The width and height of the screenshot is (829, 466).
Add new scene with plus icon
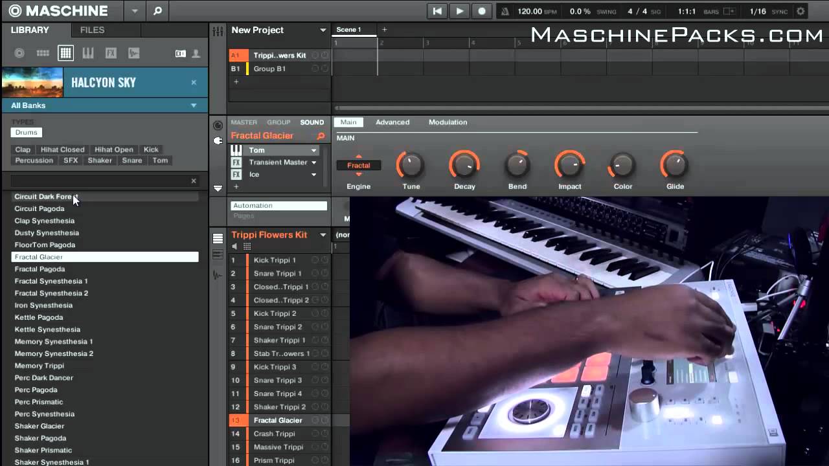[x=384, y=30]
